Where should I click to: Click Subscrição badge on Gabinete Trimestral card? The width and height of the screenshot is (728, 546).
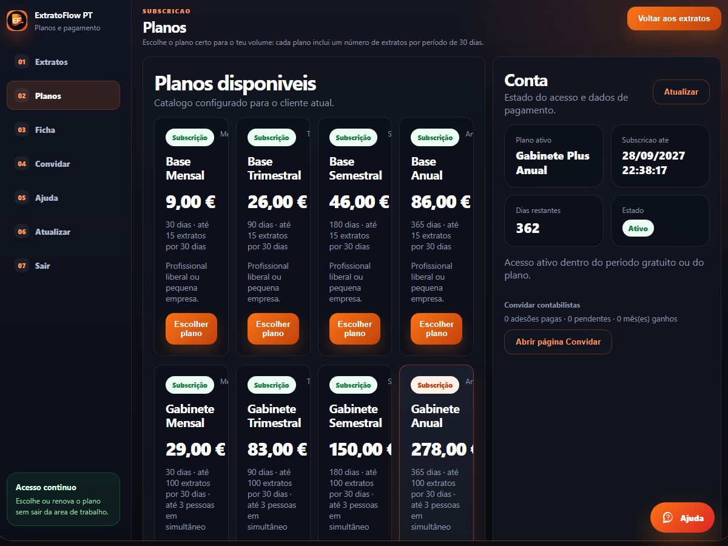[272, 385]
